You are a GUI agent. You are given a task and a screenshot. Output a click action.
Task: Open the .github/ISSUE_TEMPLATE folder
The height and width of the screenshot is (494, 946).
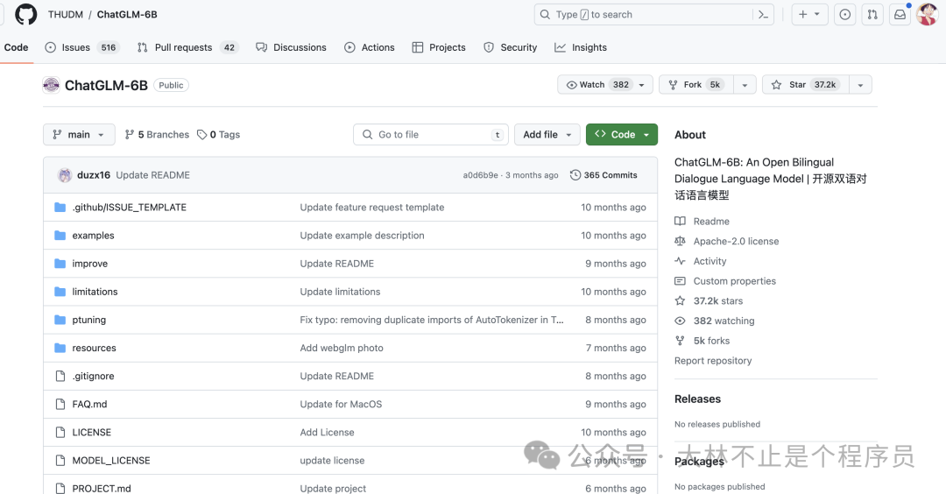pyautogui.click(x=129, y=207)
